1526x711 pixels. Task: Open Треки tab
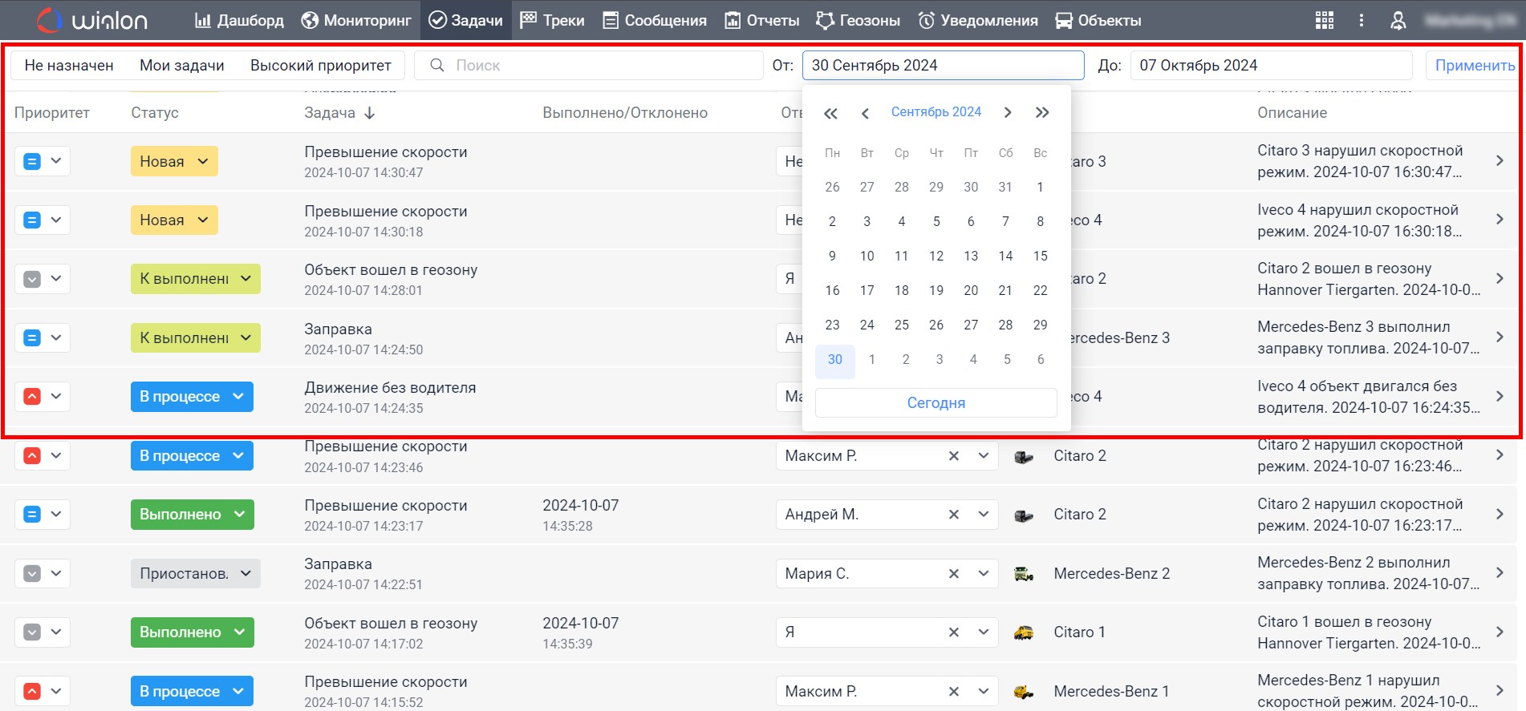coord(552,20)
